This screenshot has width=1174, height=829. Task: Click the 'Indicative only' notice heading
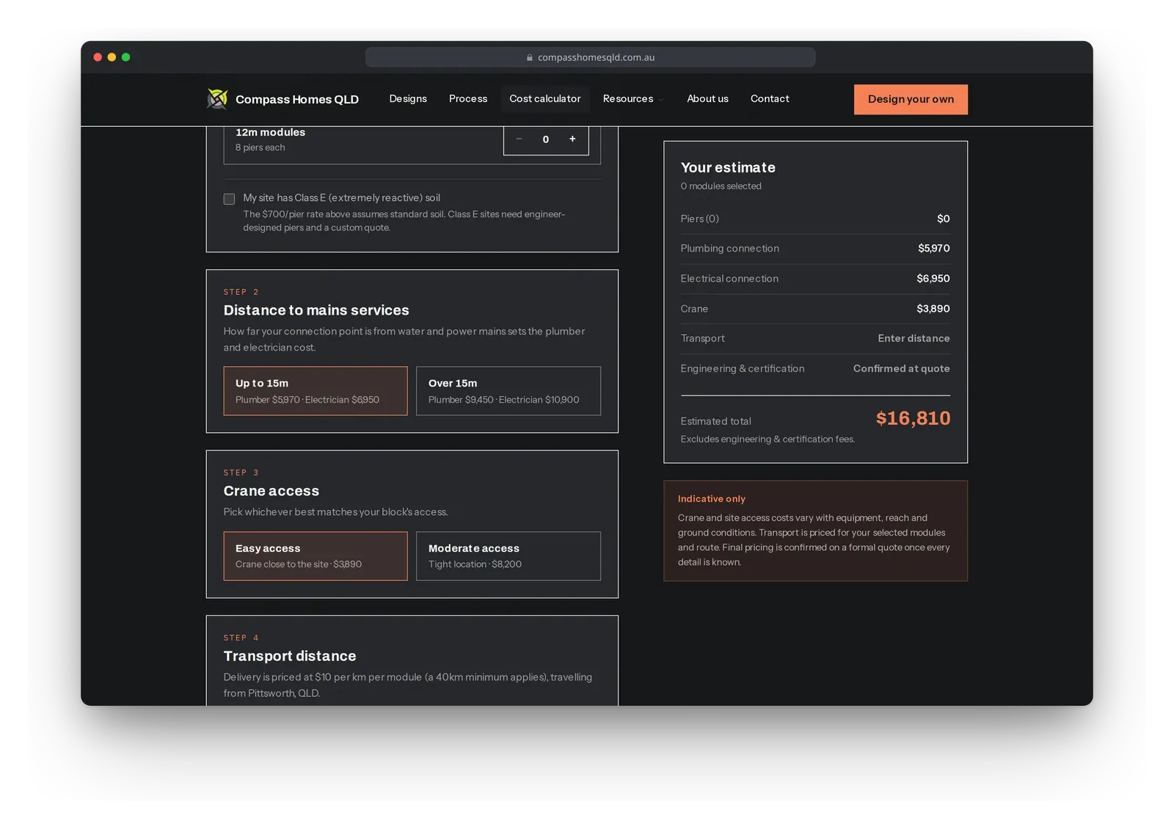tap(711, 499)
